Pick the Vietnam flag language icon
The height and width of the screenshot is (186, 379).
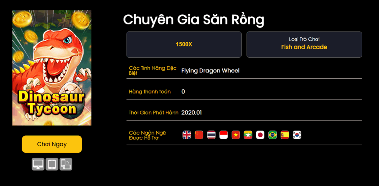[236, 135]
